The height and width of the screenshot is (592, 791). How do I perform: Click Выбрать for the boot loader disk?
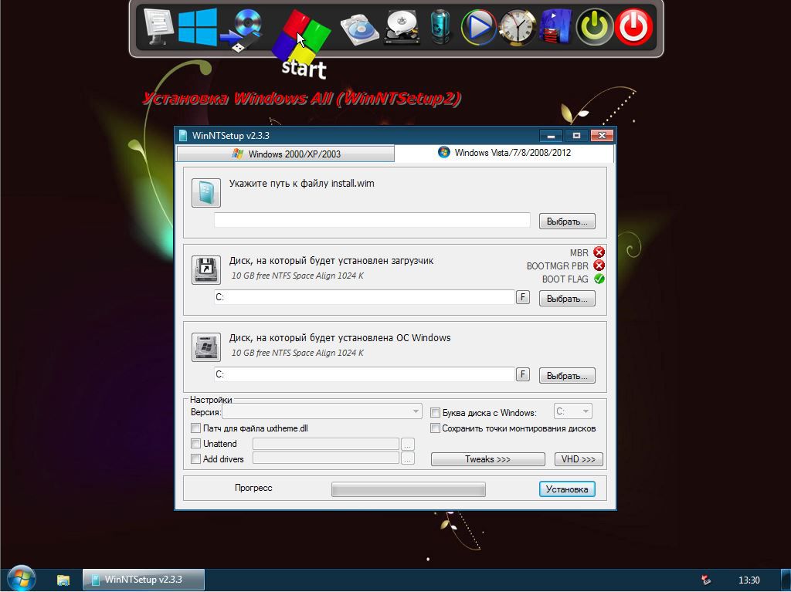(x=567, y=299)
